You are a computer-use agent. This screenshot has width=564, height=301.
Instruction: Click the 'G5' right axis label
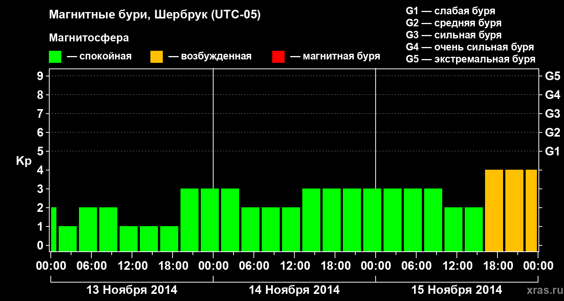click(x=552, y=76)
